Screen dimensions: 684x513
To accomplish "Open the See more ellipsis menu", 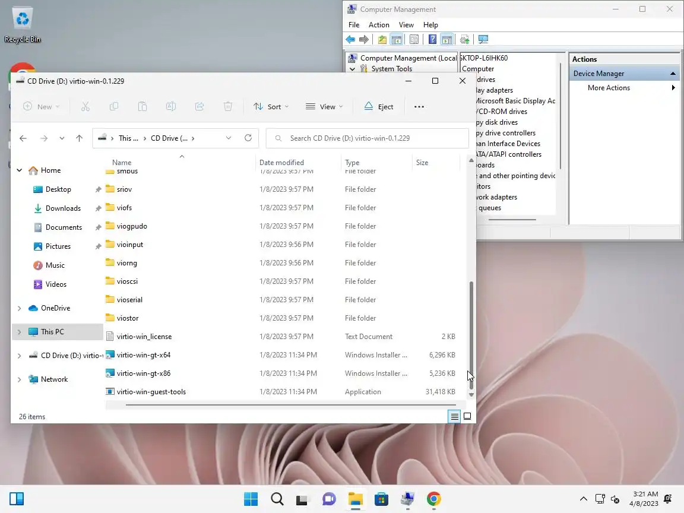I will click(x=419, y=106).
